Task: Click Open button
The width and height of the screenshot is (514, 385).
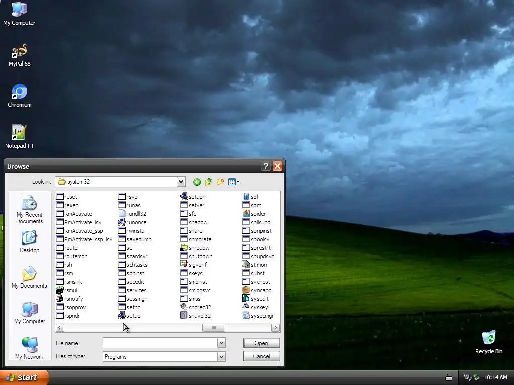Action: pyautogui.click(x=261, y=343)
